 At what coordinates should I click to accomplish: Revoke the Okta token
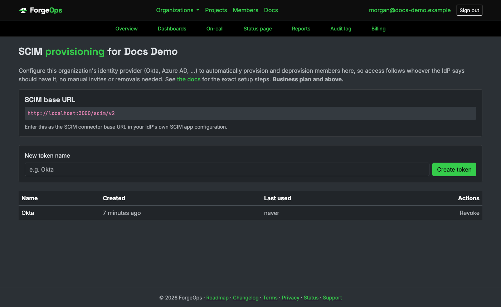pos(470,213)
